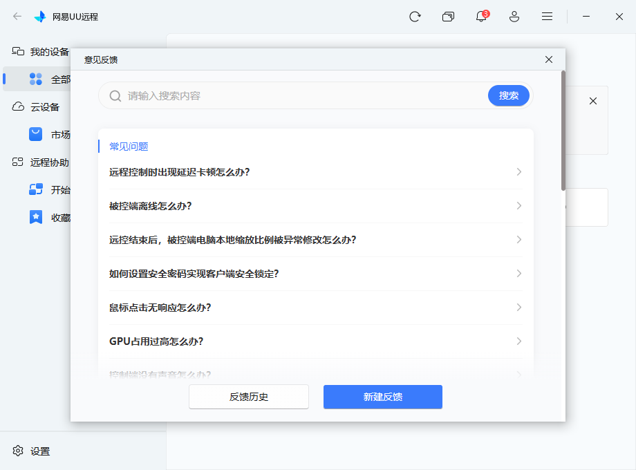636x470 pixels.
Task: Click the 搜索 button
Action: point(509,95)
